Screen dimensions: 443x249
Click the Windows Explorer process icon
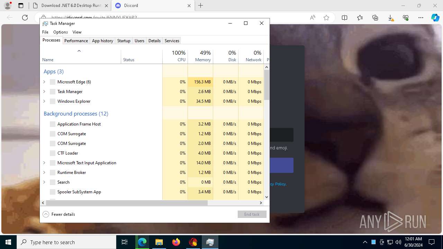[x=53, y=101]
